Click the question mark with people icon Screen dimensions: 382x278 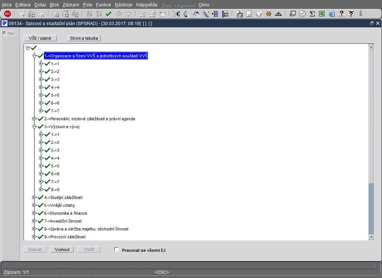pyautogui.click(x=341, y=14)
